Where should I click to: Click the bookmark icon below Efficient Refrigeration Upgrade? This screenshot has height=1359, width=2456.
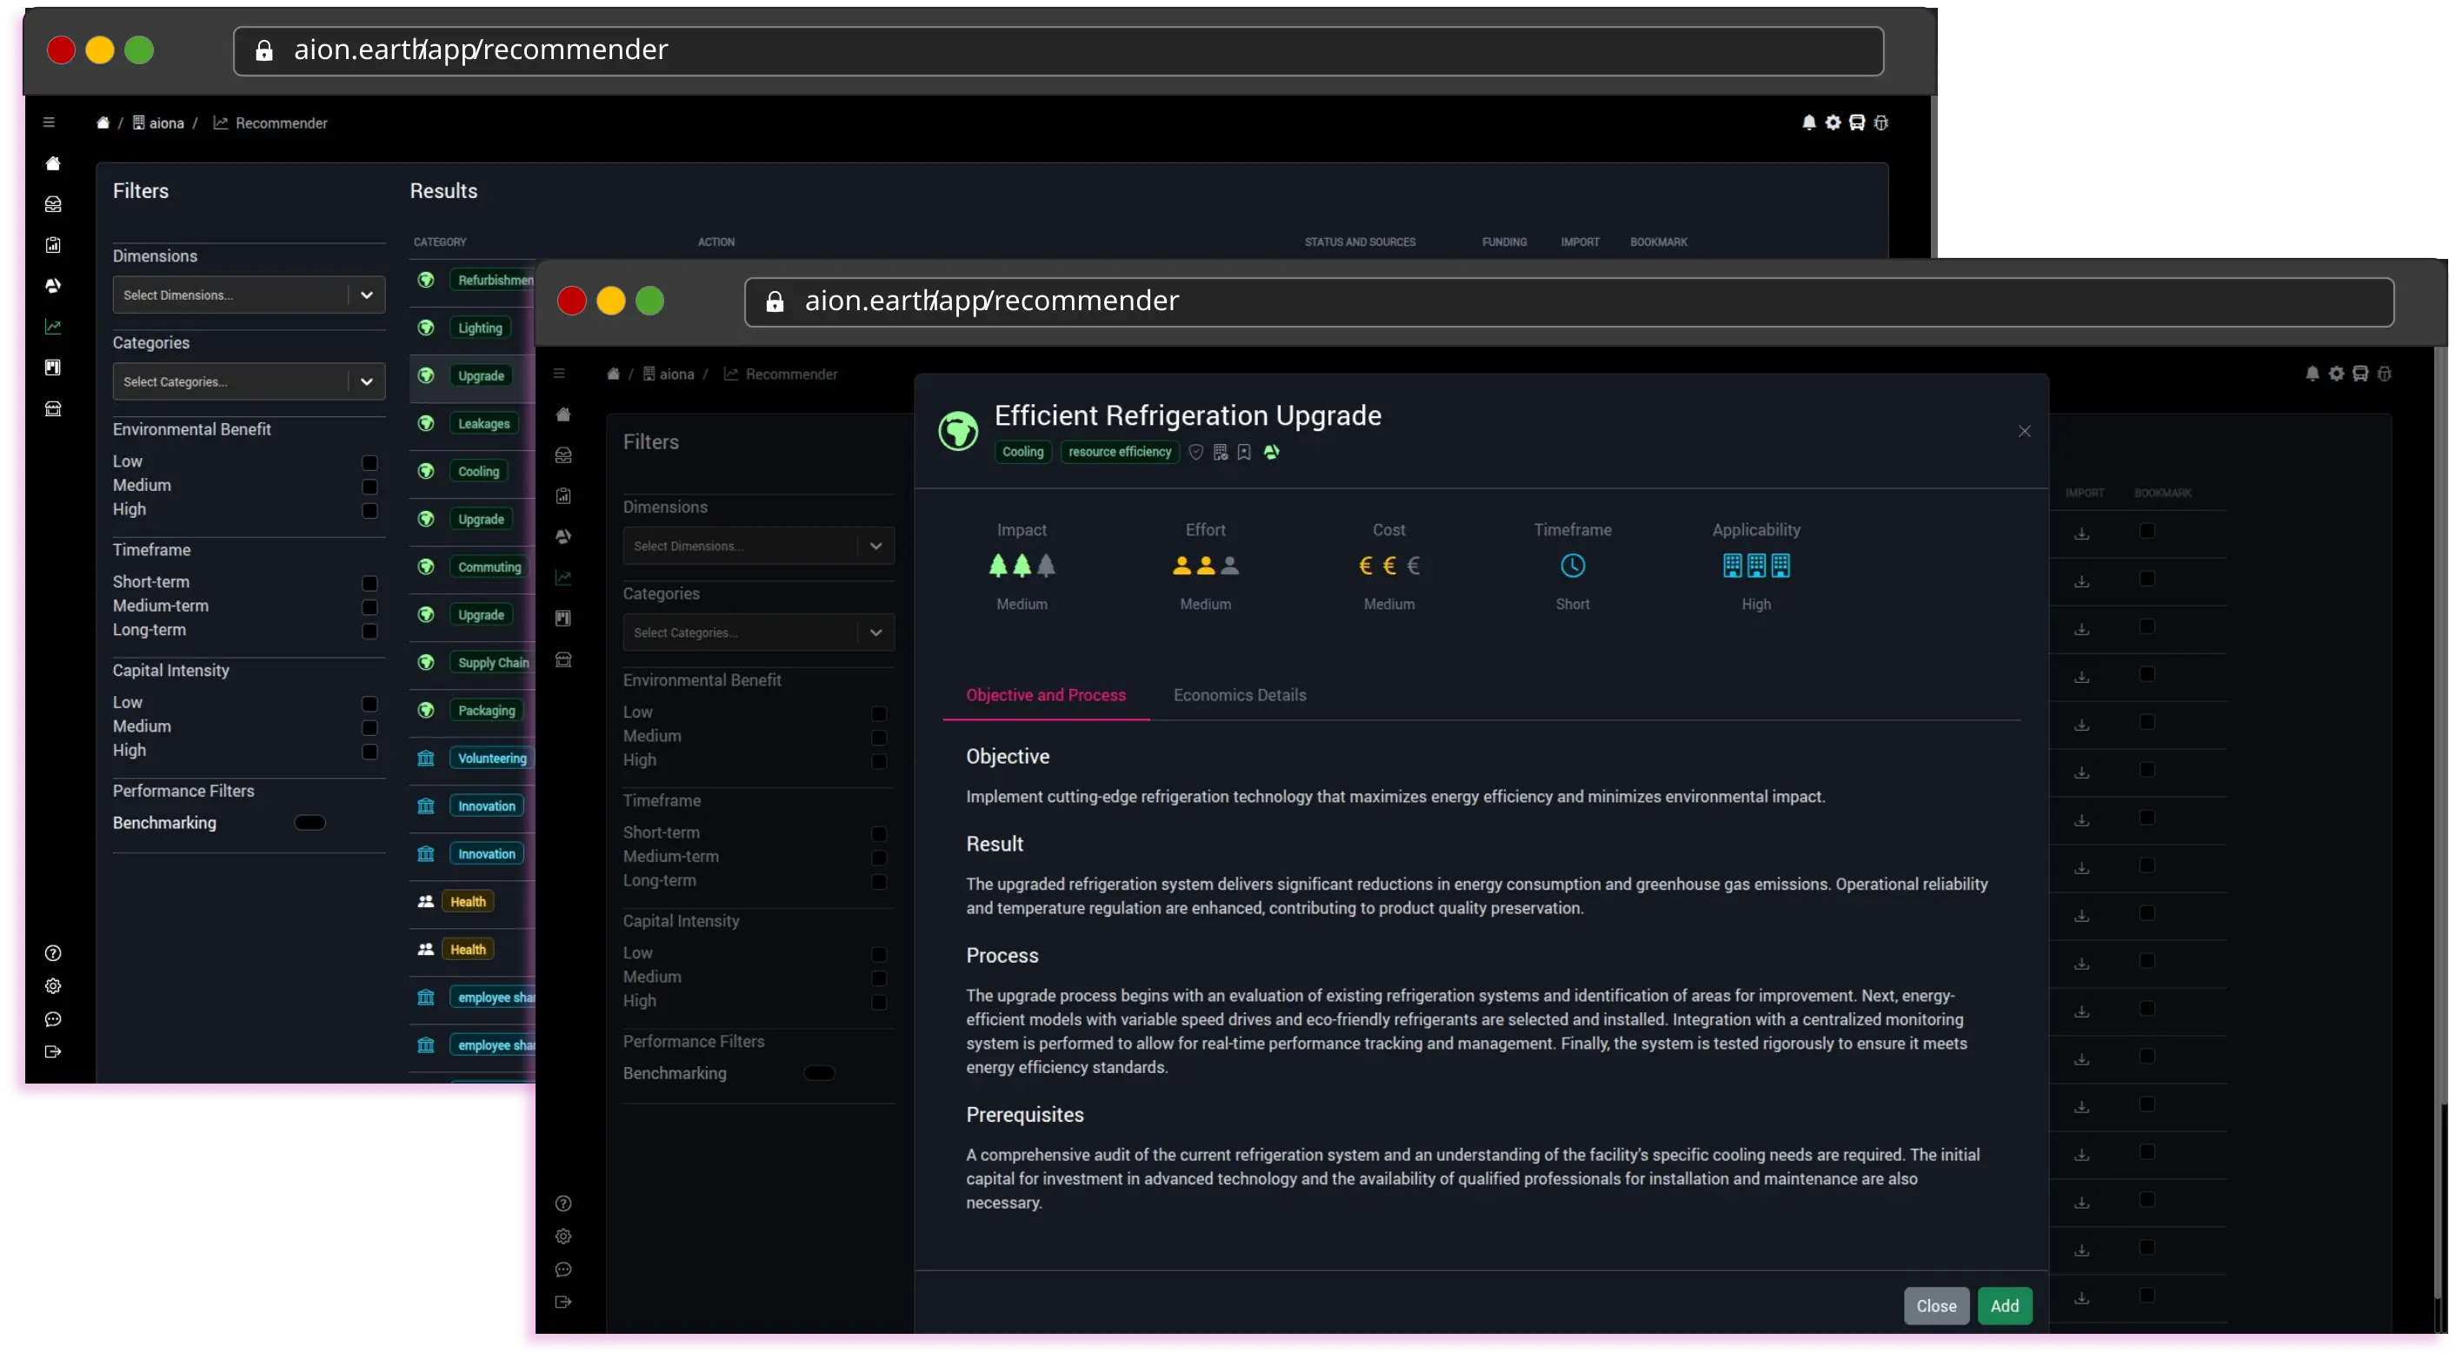click(x=1243, y=452)
